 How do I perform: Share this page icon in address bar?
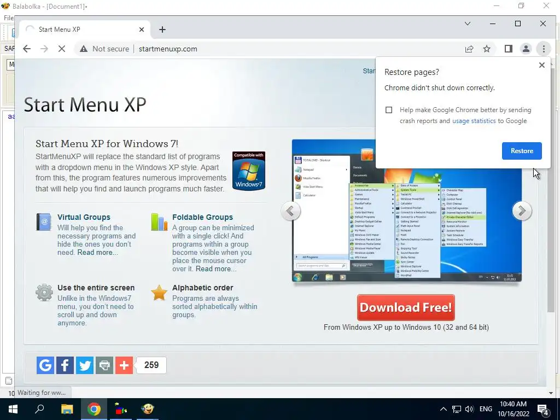click(x=469, y=49)
